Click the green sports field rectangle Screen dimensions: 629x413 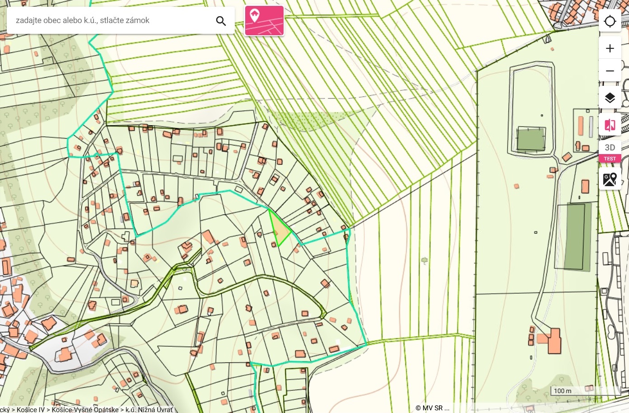[531, 140]
